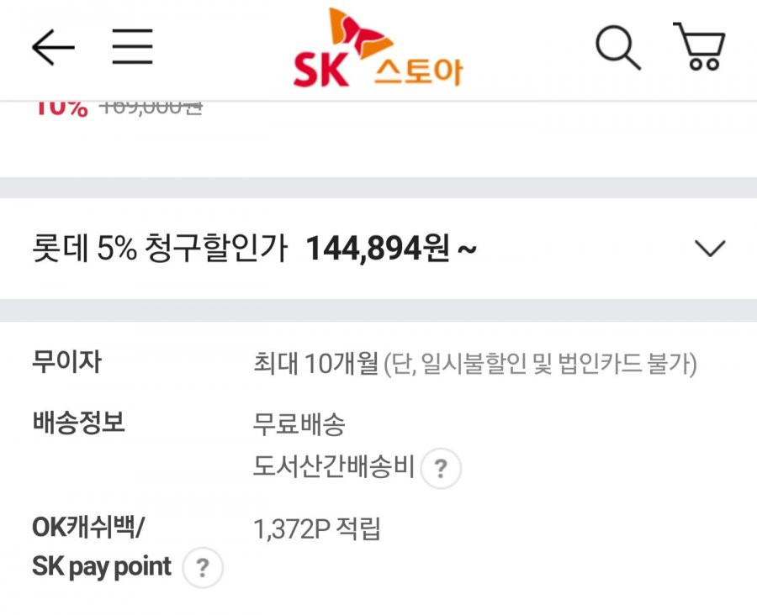
Task: Click the 무료배송 text
Action: tap(299, 424)
